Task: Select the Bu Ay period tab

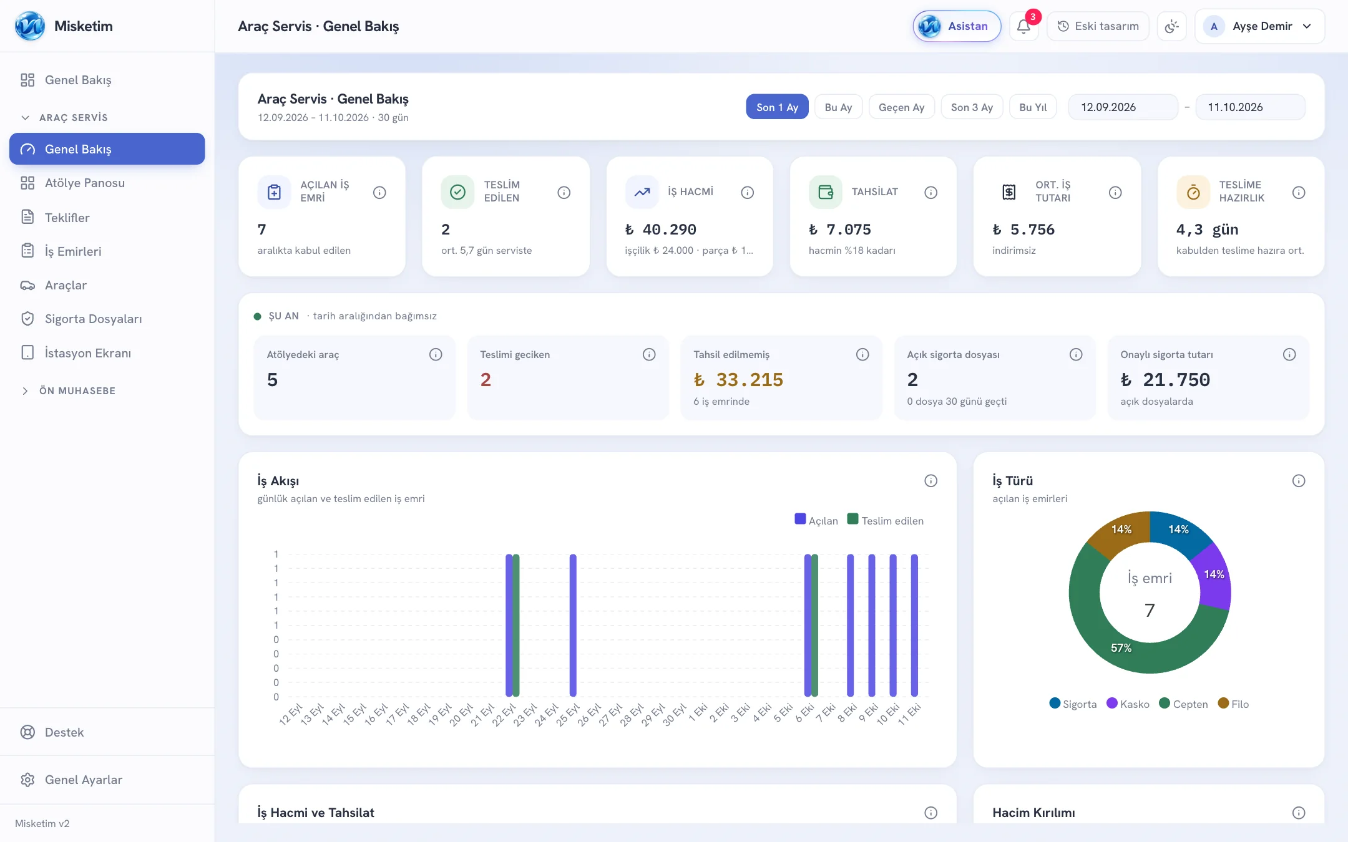Action: [x=838, y=107]
